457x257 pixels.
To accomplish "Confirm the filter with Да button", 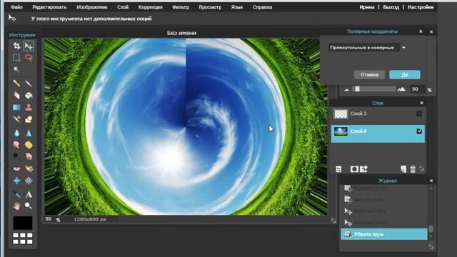I will point(405,74).
